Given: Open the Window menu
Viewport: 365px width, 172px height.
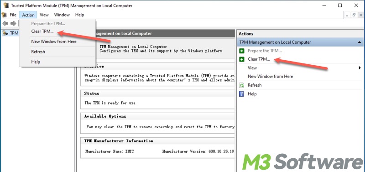Looking at the screenshot, I should coord(62,15).
